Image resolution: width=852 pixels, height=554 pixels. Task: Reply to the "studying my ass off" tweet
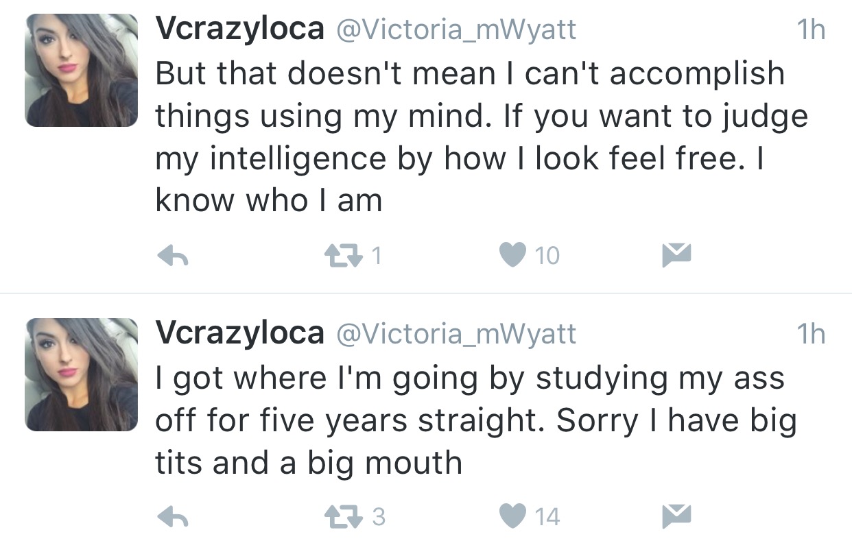click(173, 516)
